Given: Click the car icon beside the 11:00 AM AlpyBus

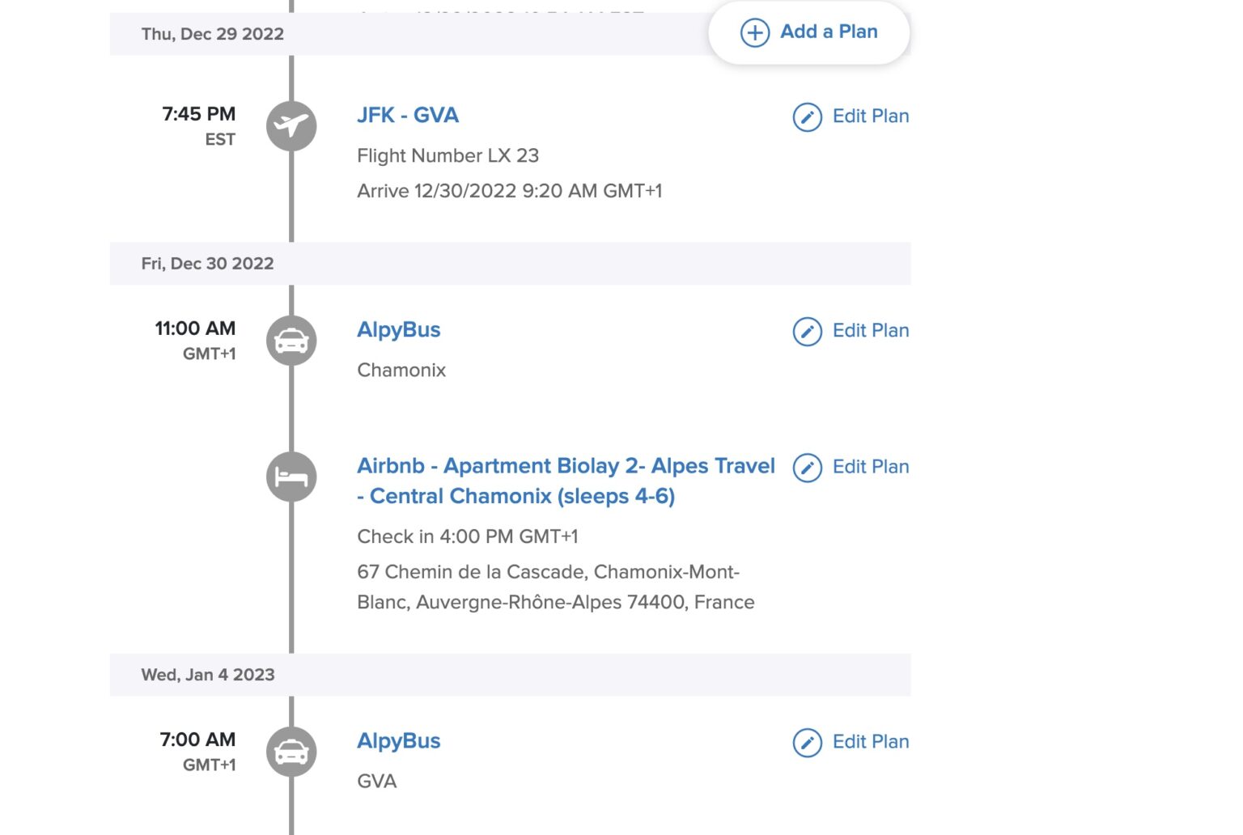Looking at the screenshot, I should coord(291,341).
